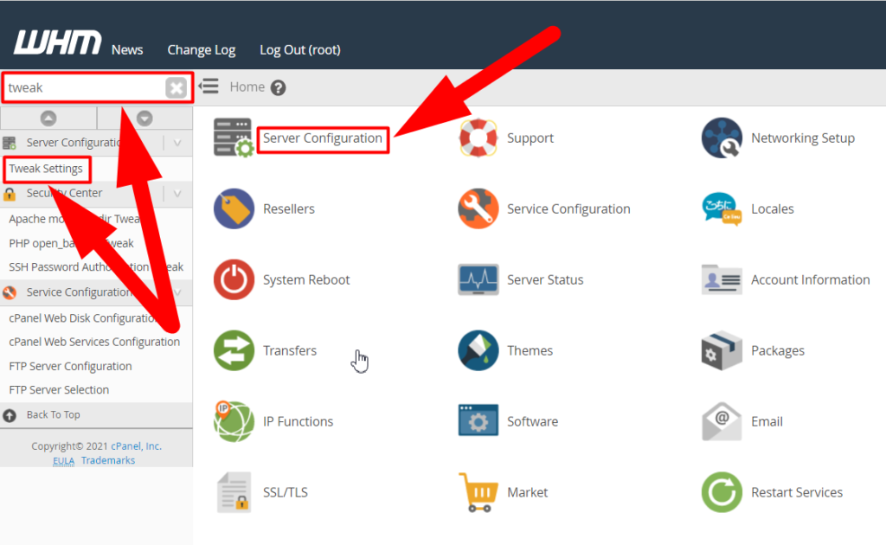Click the Server Configuration sidebar section icon
The width and height of the screenshot is (886, 545).
[x=10, y=143]
